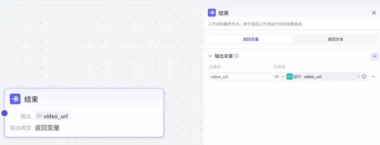Click the 结束 panel title
This screenshot has height=145, width=380.
click(x=223, y=13)
